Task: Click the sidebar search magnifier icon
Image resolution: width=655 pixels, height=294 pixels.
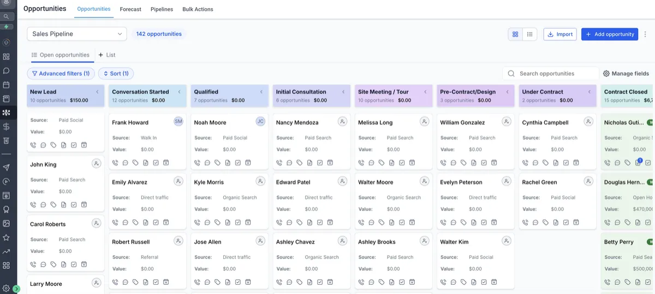Action: tap(7, 17)
